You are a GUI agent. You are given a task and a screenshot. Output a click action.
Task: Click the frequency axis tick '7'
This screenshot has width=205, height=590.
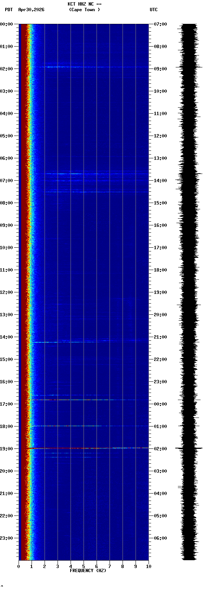coord(110,567)
